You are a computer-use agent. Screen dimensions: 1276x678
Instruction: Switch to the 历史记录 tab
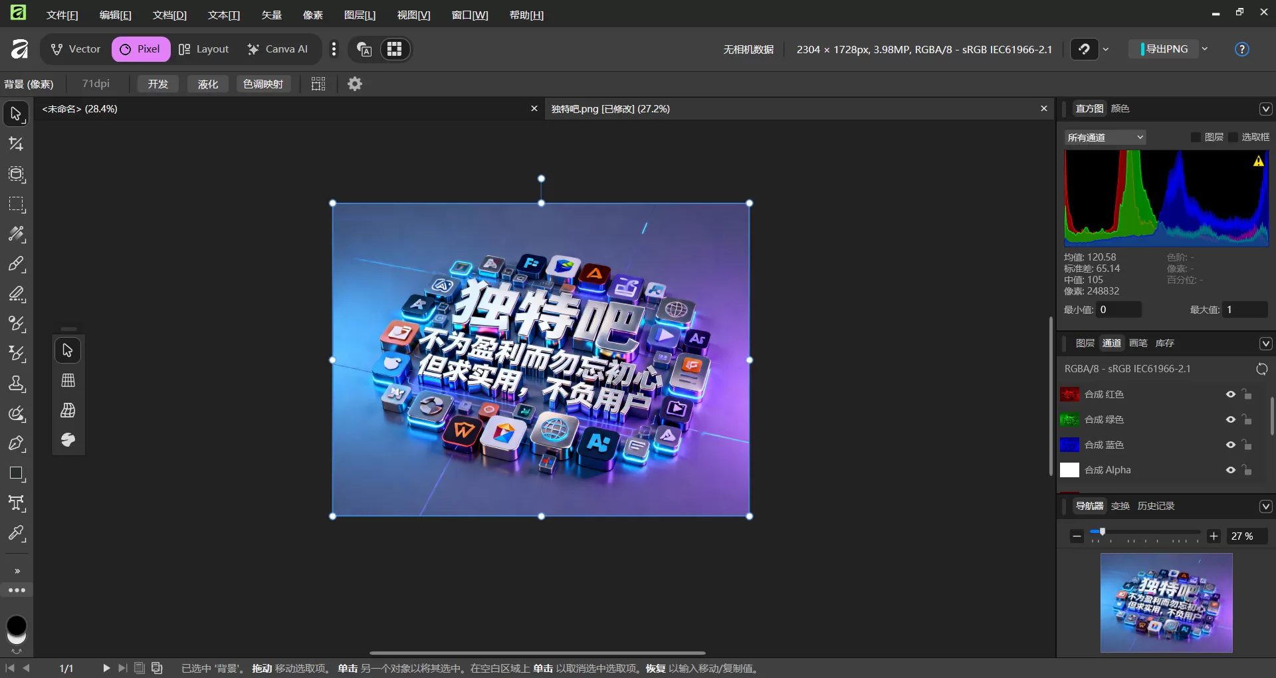[x=1156, y=505]
